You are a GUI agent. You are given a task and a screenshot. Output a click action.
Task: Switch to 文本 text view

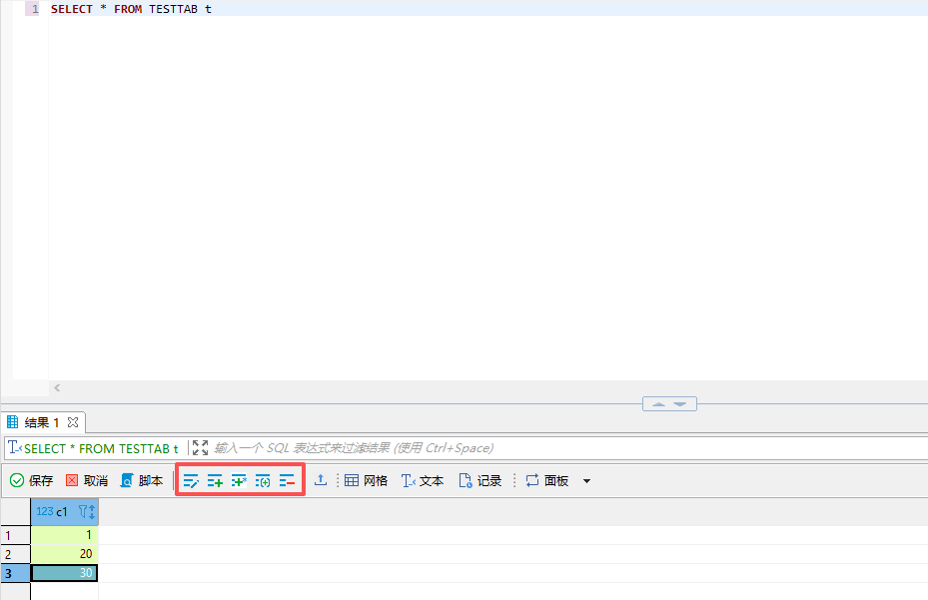click(423, 480)
